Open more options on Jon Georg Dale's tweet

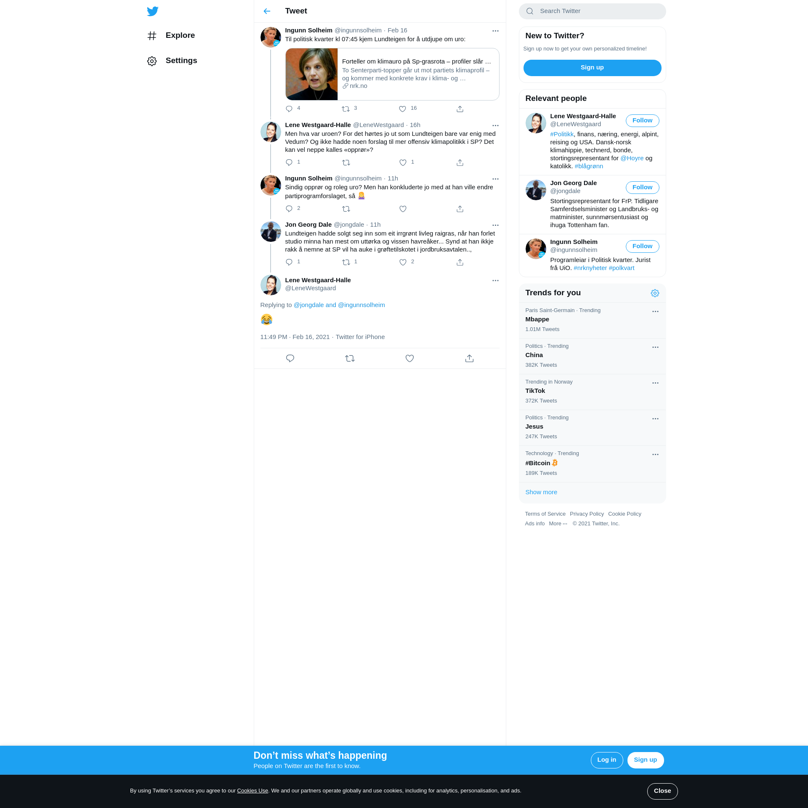(x=495, y=225)
